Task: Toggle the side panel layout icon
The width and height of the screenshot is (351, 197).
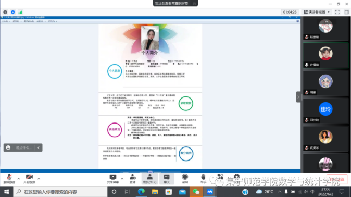Action: (346, 12)
